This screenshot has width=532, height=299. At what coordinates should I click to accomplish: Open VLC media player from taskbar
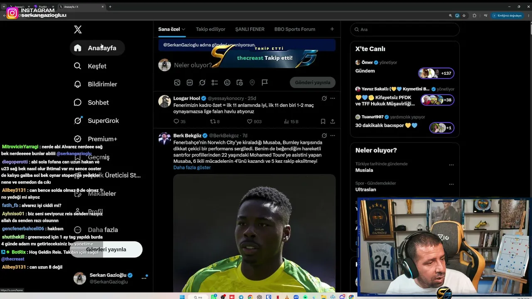coord(287,297)
